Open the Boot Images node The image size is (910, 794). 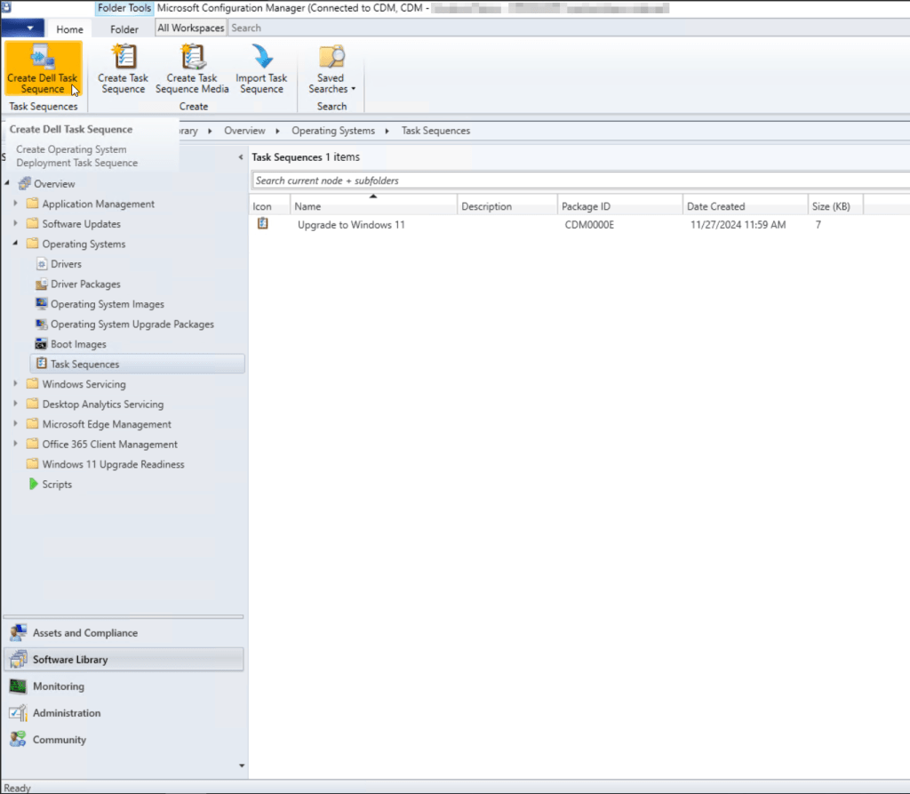pyautogui.click(x=78, y=344)
